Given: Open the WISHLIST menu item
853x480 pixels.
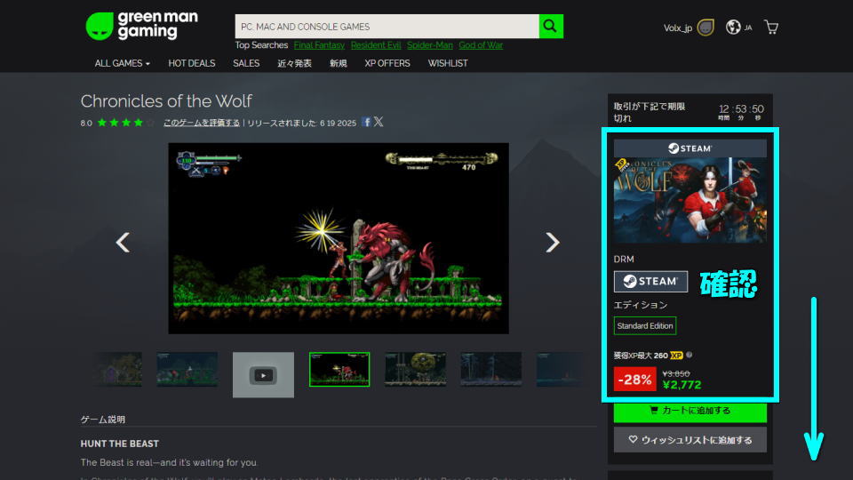Looking at the screenshot, I should [x=448, y=63].
